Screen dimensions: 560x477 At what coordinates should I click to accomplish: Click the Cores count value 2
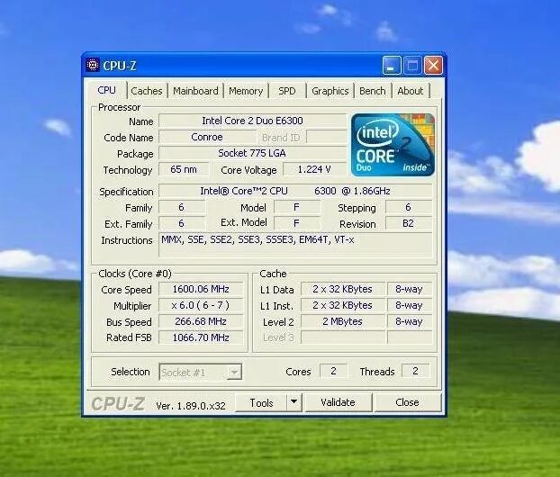tap(334, 372)
